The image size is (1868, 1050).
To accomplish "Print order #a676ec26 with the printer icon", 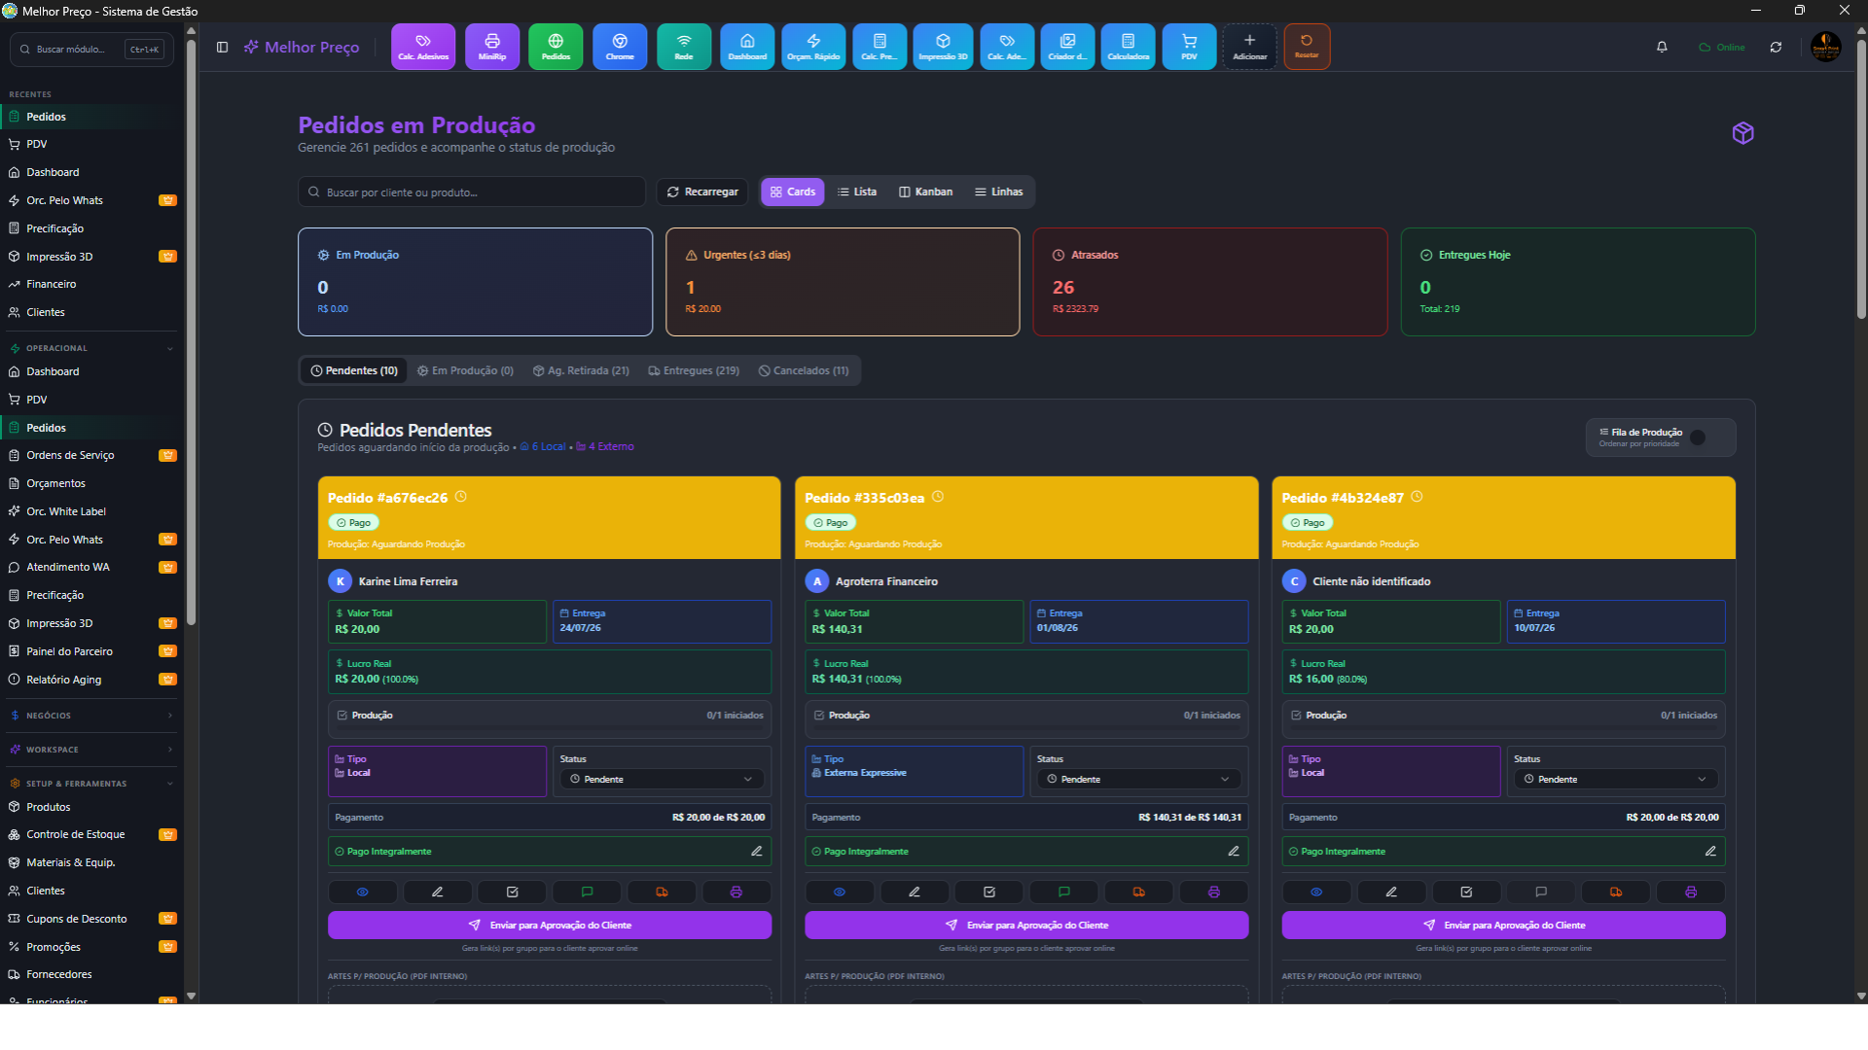I will (736, 892).
